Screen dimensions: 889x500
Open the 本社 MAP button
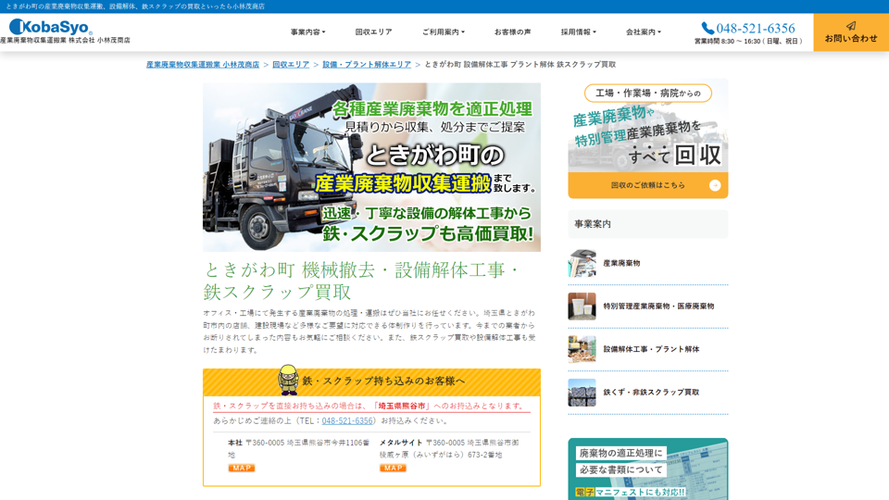tap(242, 469)
